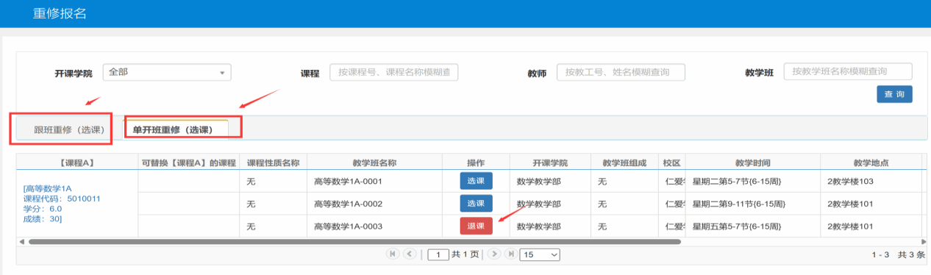Click the page number input box
This screenshot has height=275, width=931.
(x=438, y=254)
